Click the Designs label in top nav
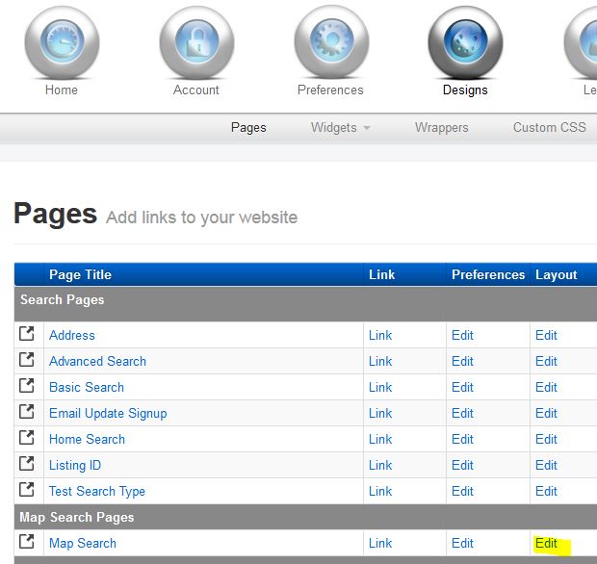597x564 pixels. point(465,90)
